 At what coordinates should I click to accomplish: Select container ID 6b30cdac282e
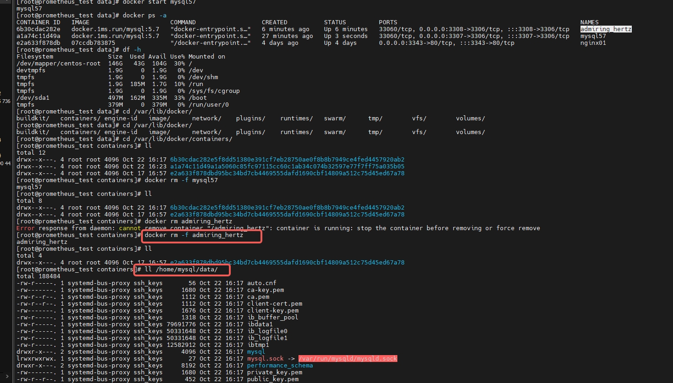tap(38, 29)
